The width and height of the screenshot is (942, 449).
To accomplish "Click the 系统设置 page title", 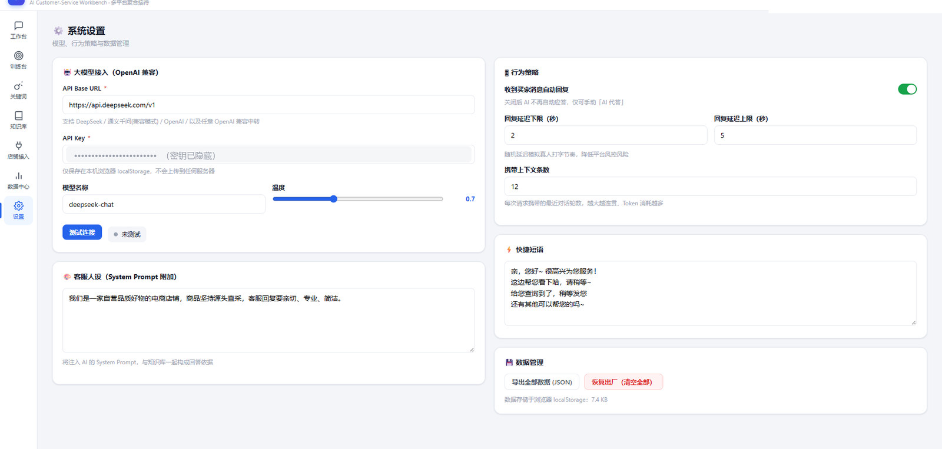I will point(87,31).
